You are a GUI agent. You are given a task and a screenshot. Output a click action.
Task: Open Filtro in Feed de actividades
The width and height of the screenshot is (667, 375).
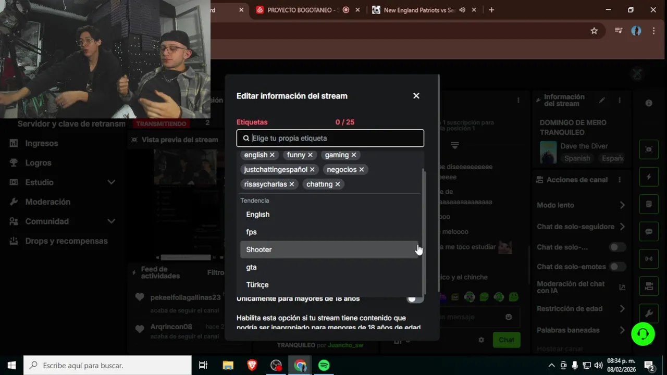(x=216, y=272)
